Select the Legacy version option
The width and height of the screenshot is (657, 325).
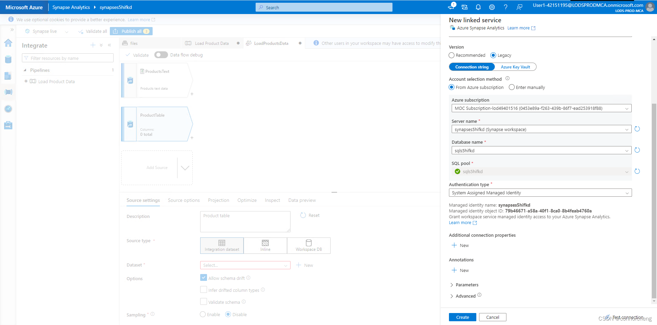pyautogui.click(x=493, y=55)
